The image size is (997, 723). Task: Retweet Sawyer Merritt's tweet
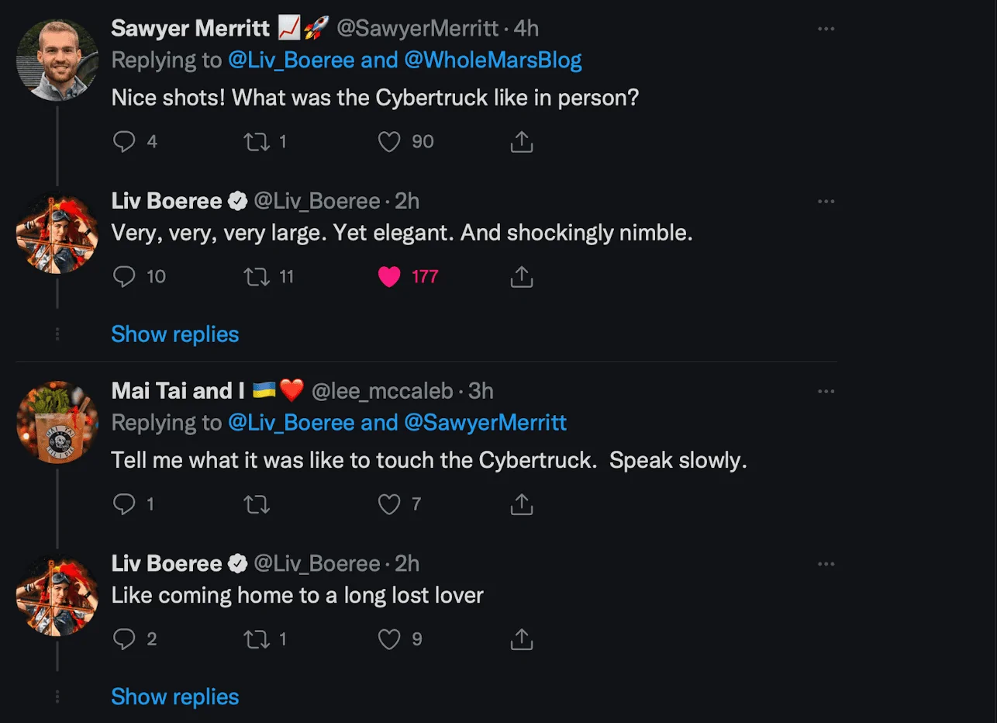[257, 142]
